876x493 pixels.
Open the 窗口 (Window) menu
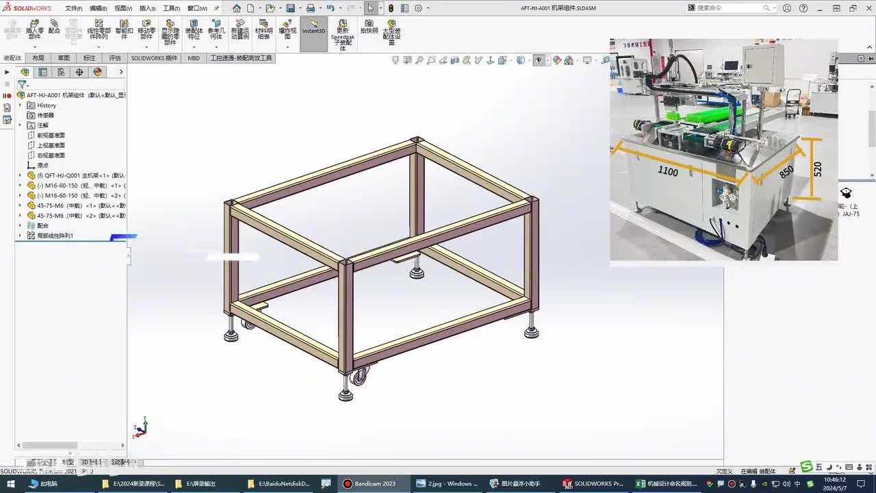[x=197, y=8]
